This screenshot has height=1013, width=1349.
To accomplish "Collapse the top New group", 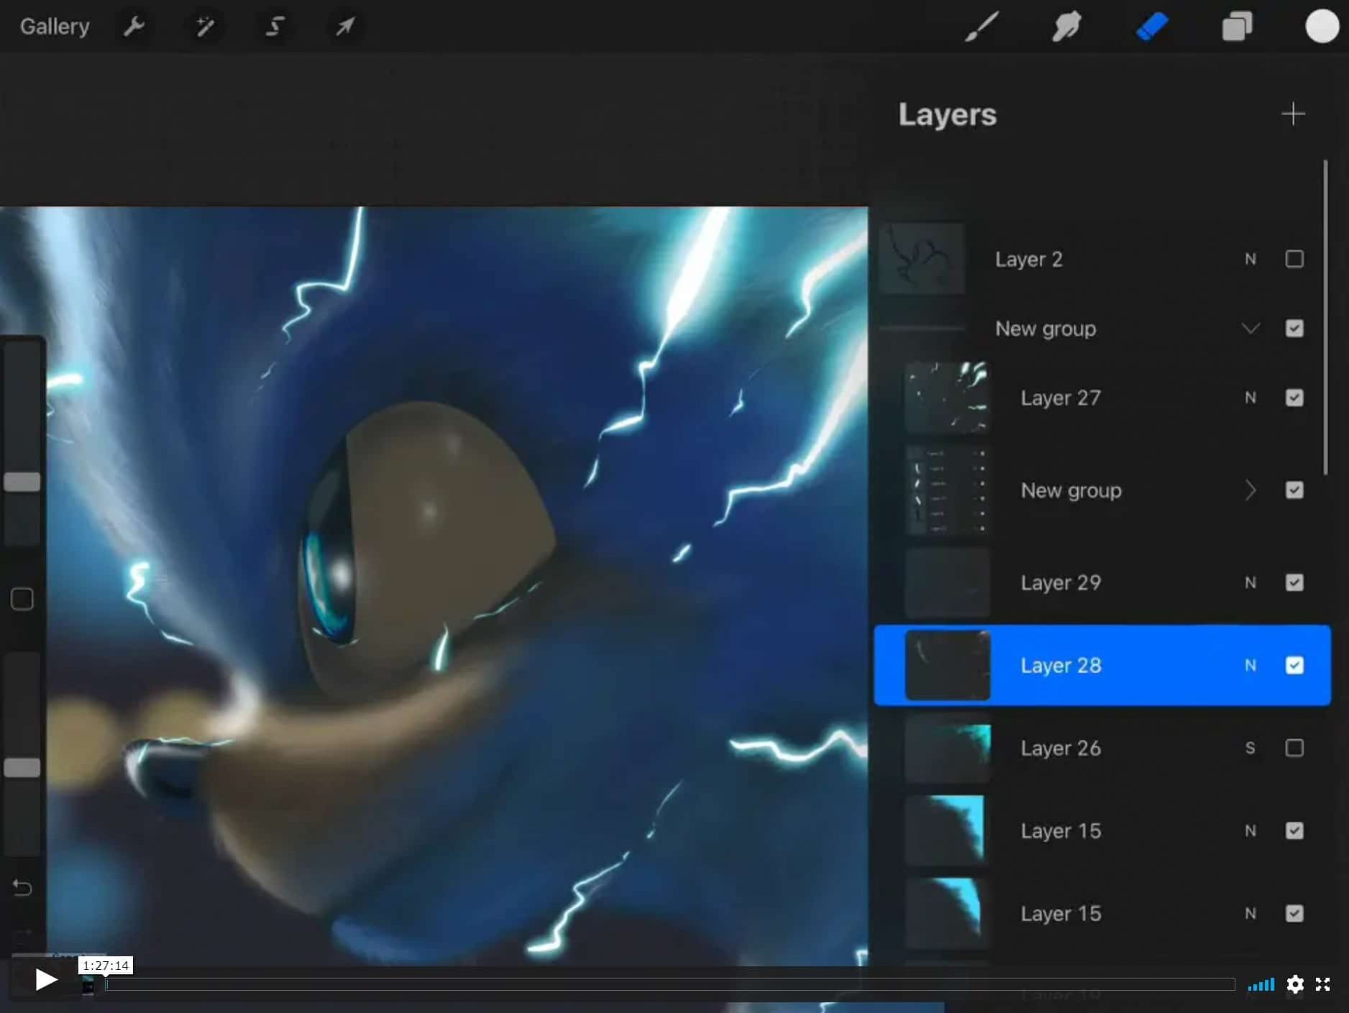I will point(1250,329).
